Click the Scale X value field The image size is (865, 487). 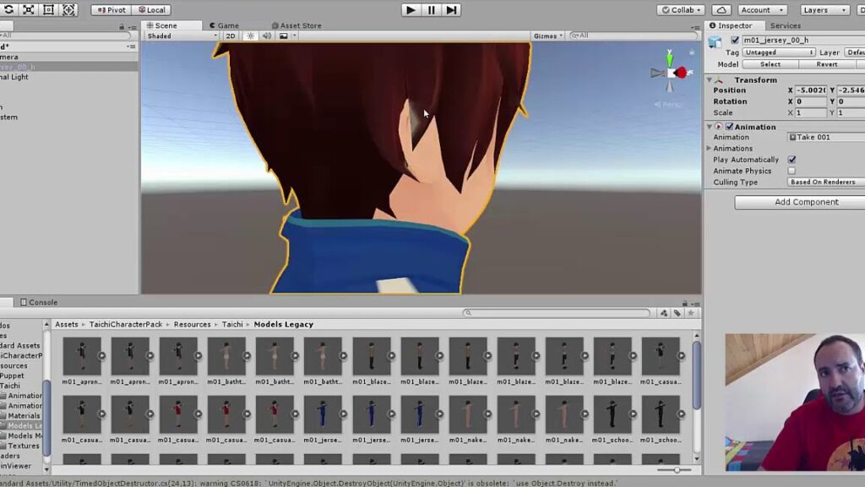point(811,112)
